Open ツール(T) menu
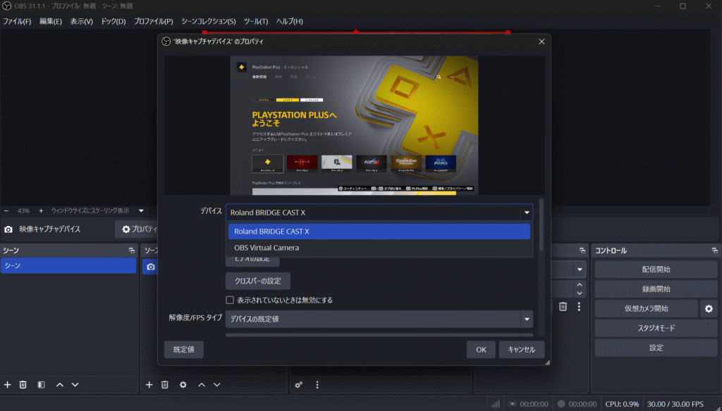This screenshot has height=411, width=722. pos(256,21)
